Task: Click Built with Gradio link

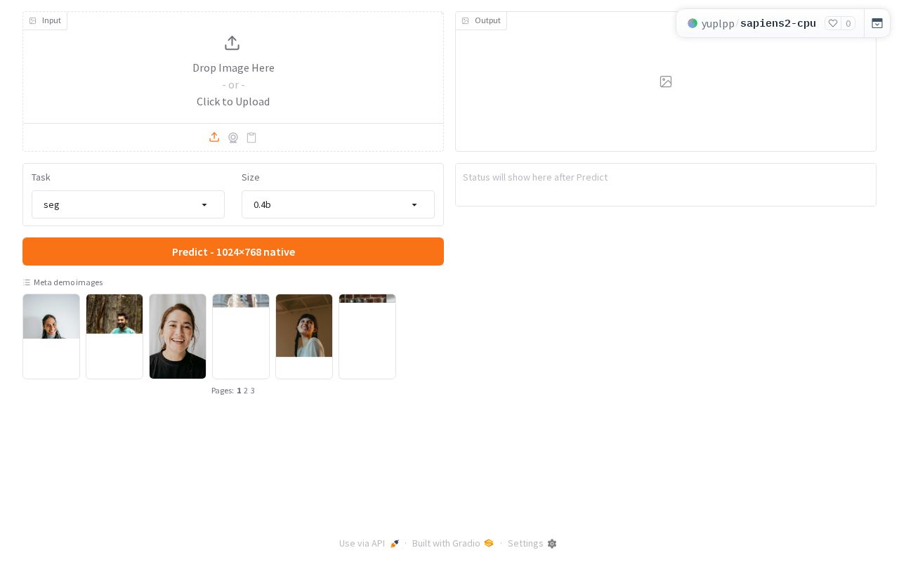Action: 446,544
